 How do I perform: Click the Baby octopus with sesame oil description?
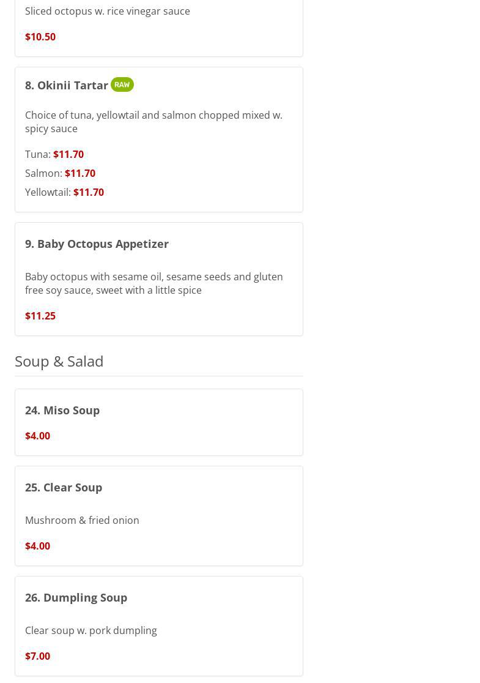click(153, 283)
